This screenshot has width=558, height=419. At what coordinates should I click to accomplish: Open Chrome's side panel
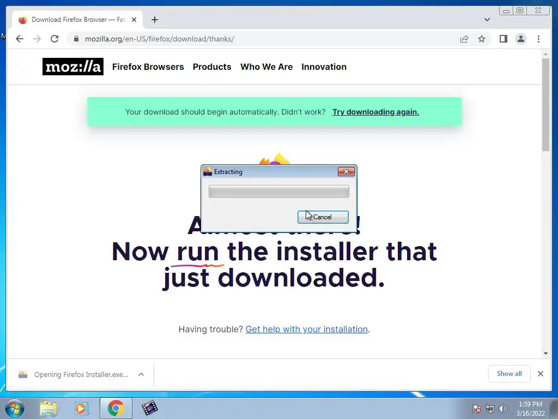pyautogui.click(x=503, y=39)
